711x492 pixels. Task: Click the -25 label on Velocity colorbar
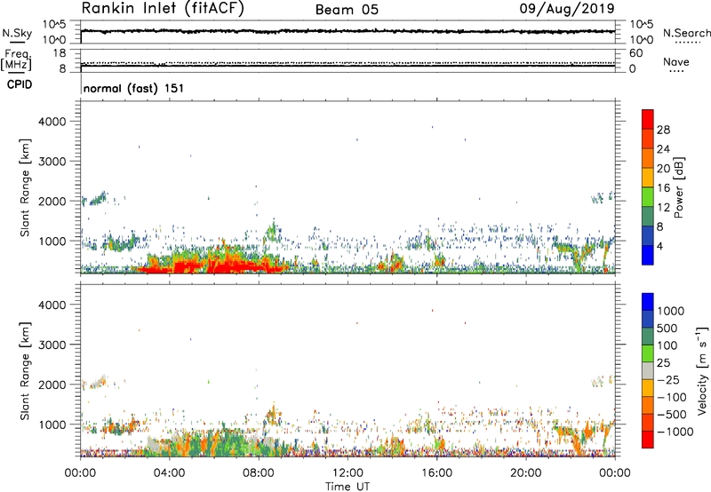[x=668, y=379]
